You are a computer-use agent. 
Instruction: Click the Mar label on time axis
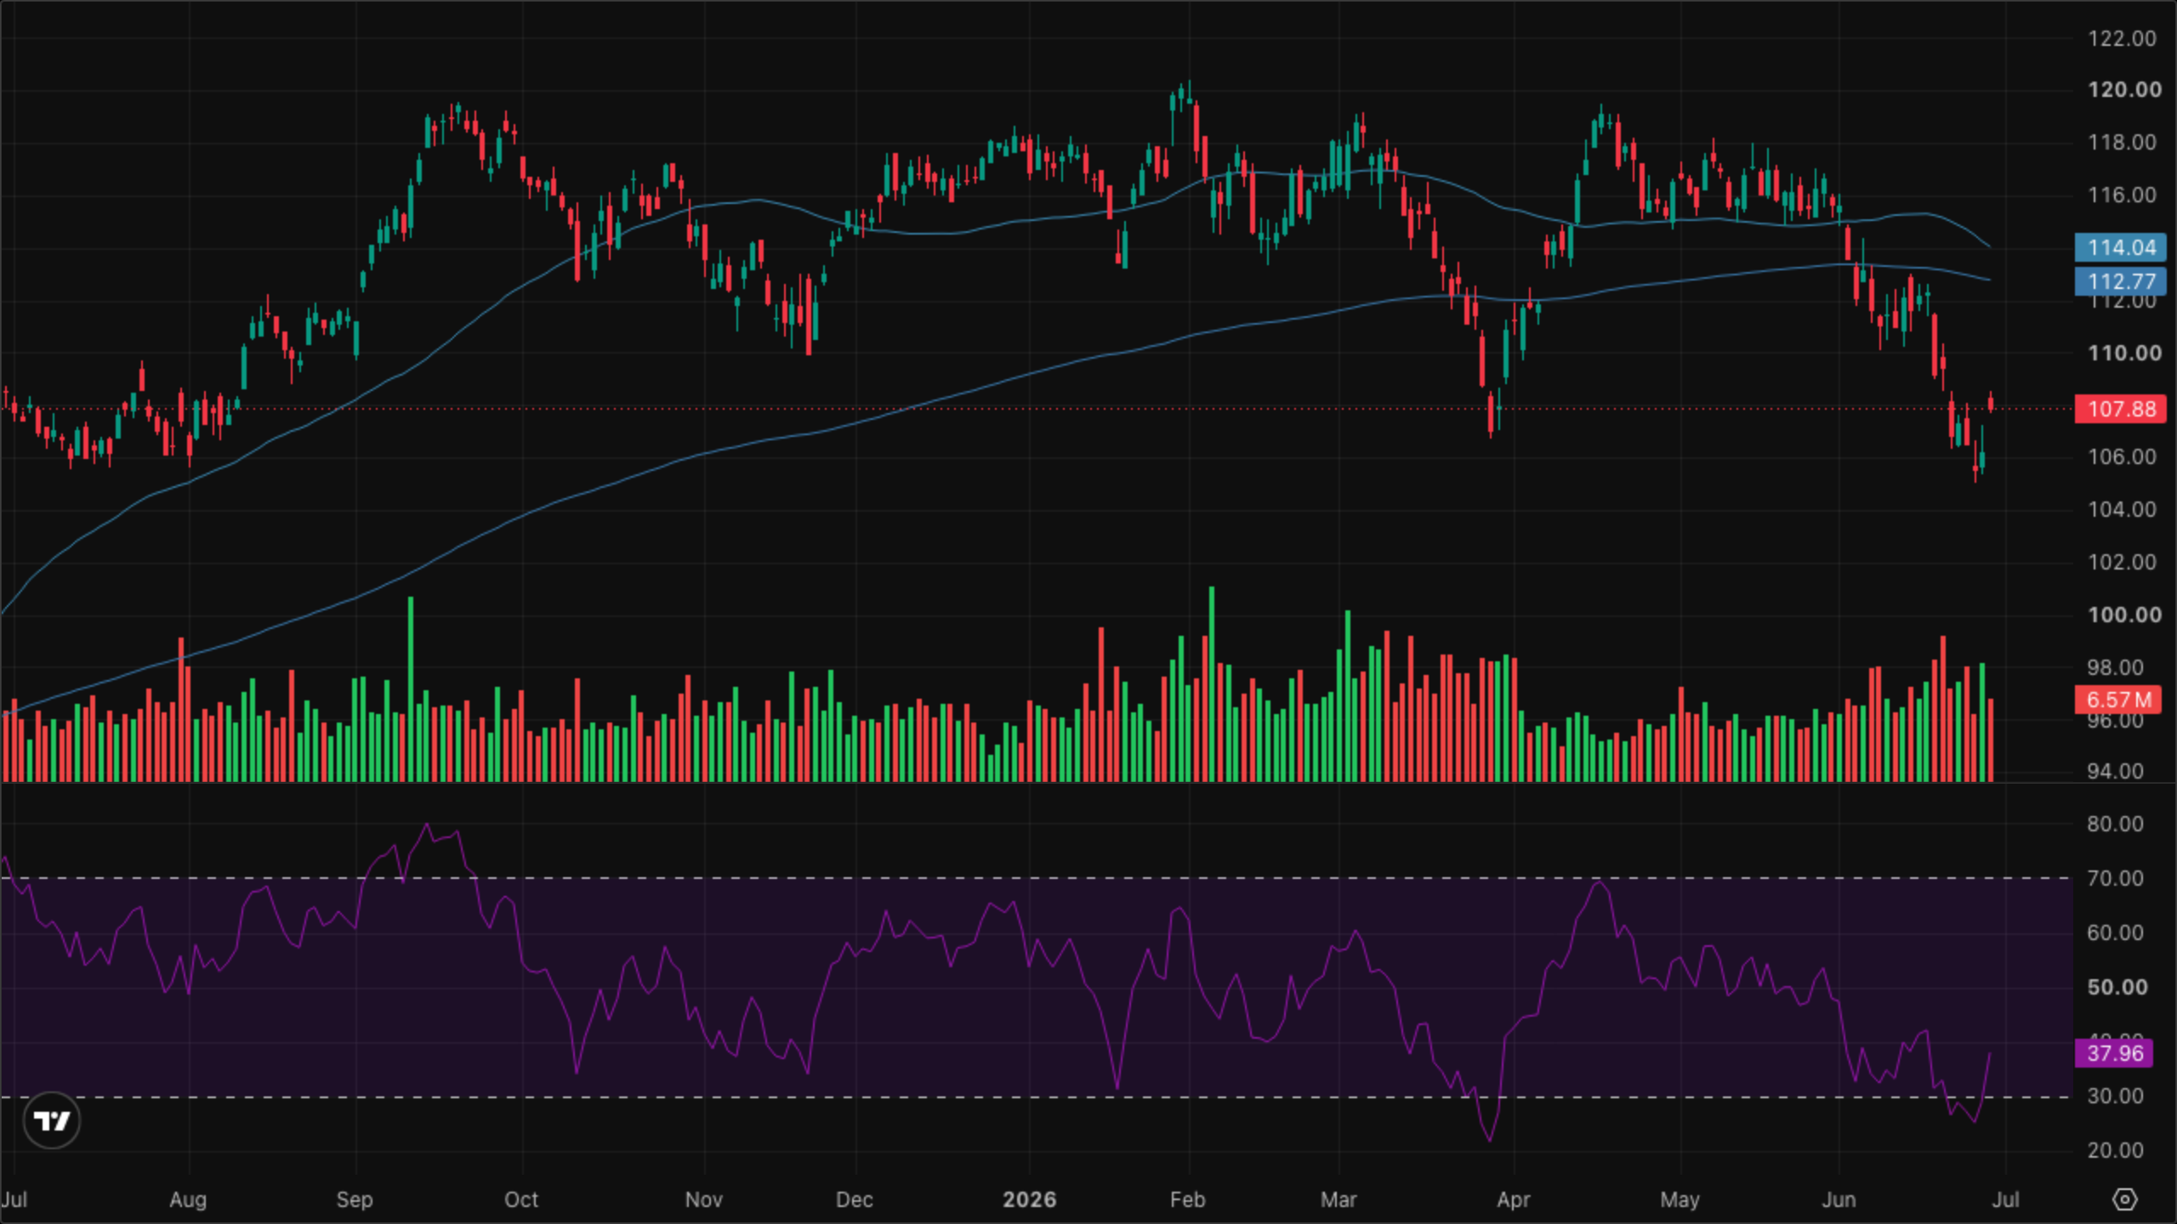[1339, 1199]
